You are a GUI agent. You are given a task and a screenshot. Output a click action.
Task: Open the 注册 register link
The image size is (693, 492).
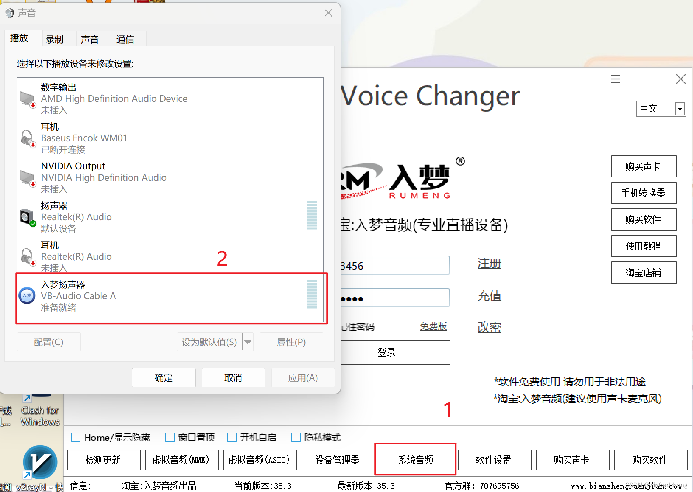489,264
